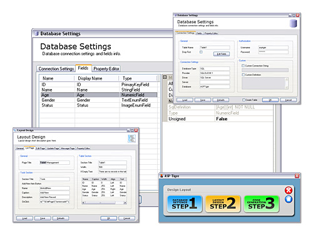The height and width of the screenshot is (235, 313).
Task: Click the Page Title field in Layout Design
Action: coord(54,162)
